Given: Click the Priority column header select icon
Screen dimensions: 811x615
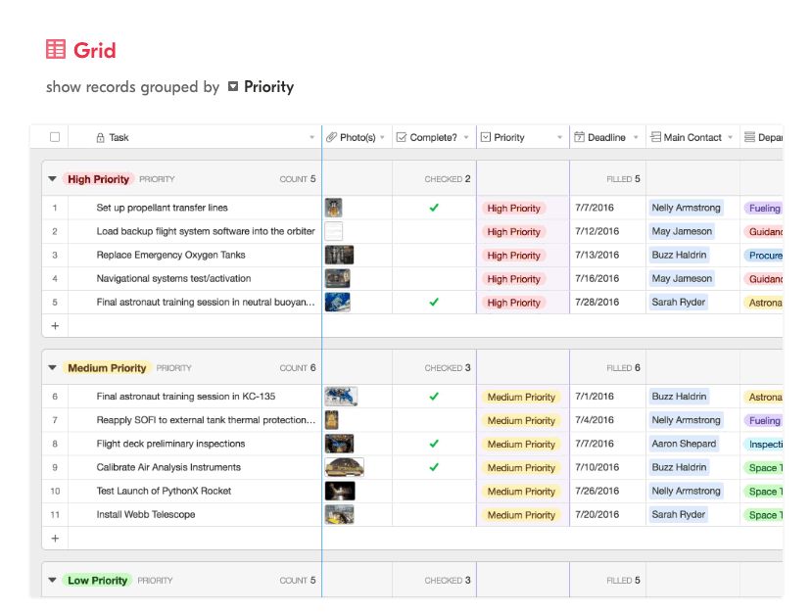Looking at the screenshot, I should (486, 138).
